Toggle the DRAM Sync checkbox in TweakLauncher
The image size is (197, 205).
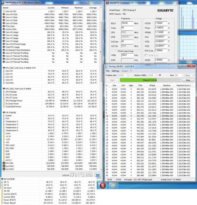[146, 55]
